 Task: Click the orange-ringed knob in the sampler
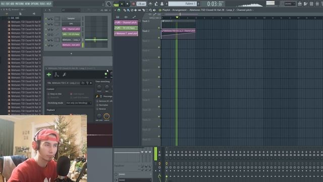coord(106,116)
